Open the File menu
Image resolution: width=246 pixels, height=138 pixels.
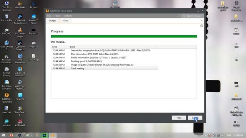point(49,16)
